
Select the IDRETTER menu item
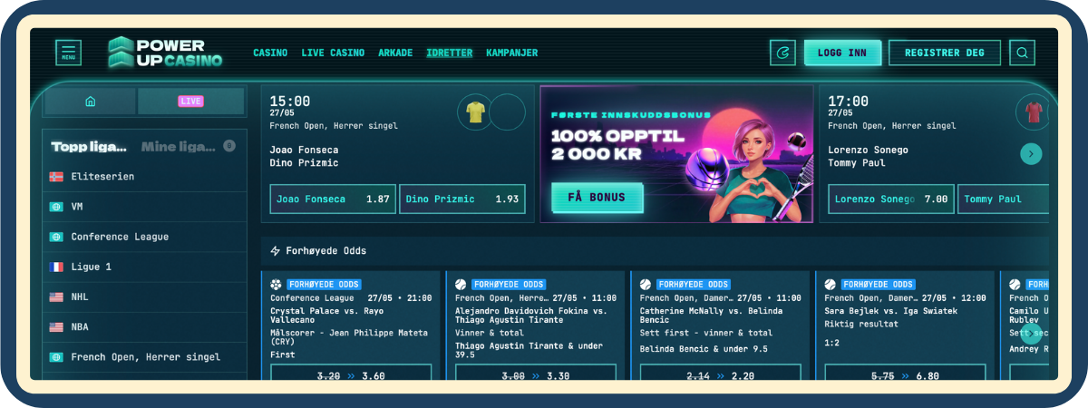[x=450, y=53]
